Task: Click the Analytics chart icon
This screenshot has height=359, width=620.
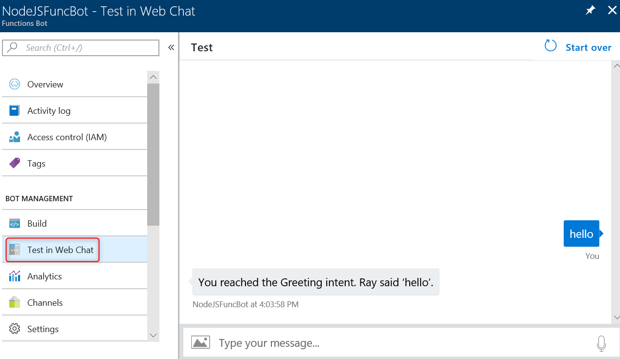Action: point(15,276)
